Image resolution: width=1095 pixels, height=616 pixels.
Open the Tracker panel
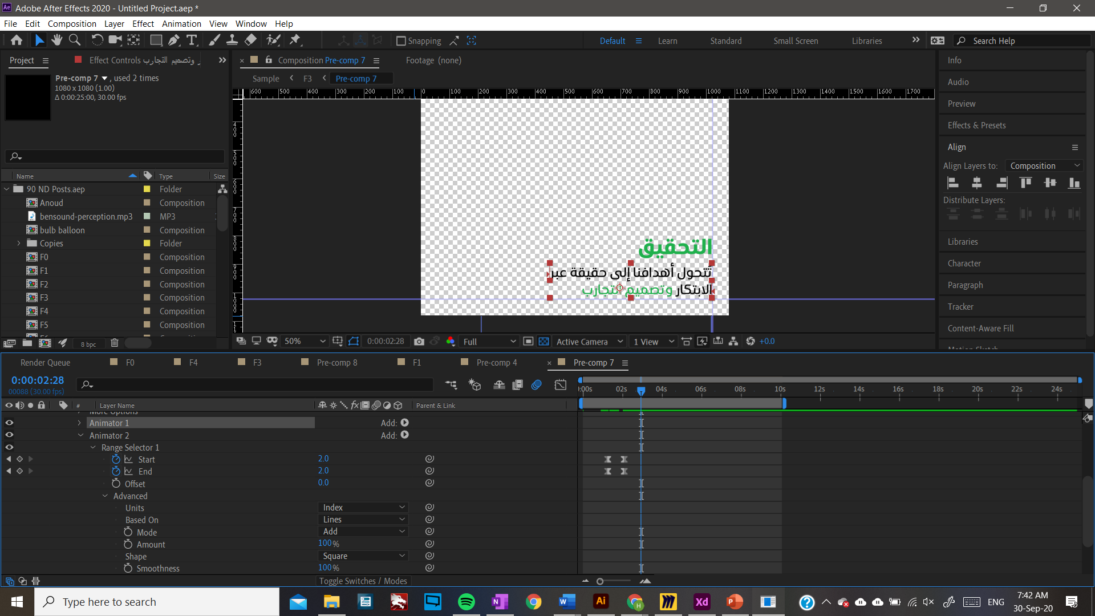(x=960, y=307)
